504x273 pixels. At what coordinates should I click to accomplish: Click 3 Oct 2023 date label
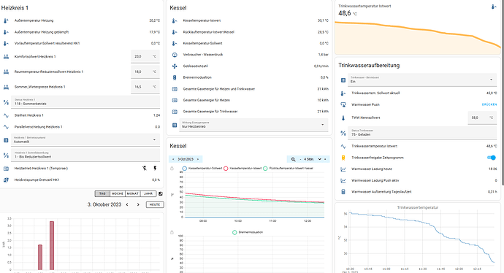[x=186, y=159]
